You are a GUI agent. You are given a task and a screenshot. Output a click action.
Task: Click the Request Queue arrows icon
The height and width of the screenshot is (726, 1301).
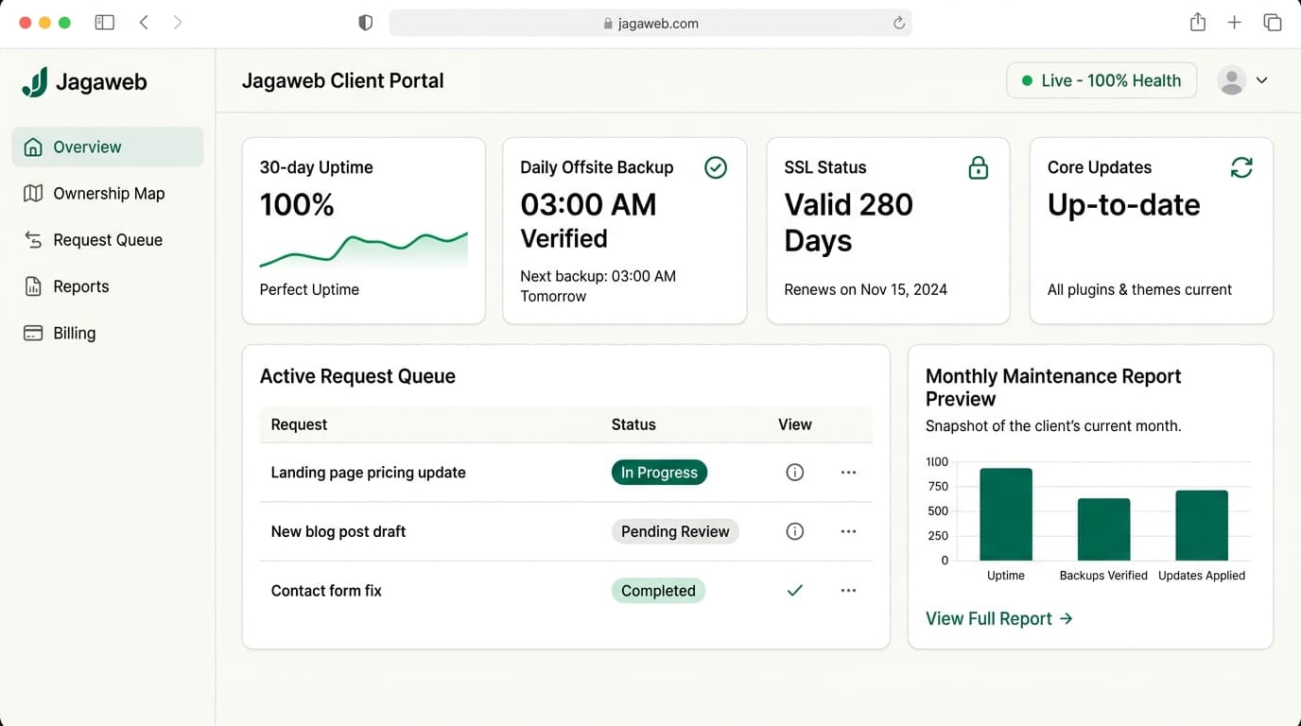click(33, 240)
